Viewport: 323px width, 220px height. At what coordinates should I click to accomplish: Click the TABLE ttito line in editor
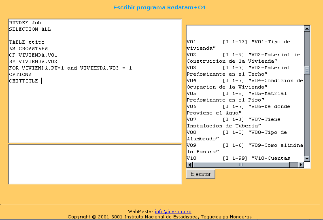pyautogui.click(x=27, y=42)
